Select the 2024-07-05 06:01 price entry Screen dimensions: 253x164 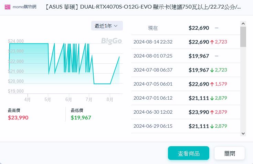pyautogui.click(x=153, y=84)
